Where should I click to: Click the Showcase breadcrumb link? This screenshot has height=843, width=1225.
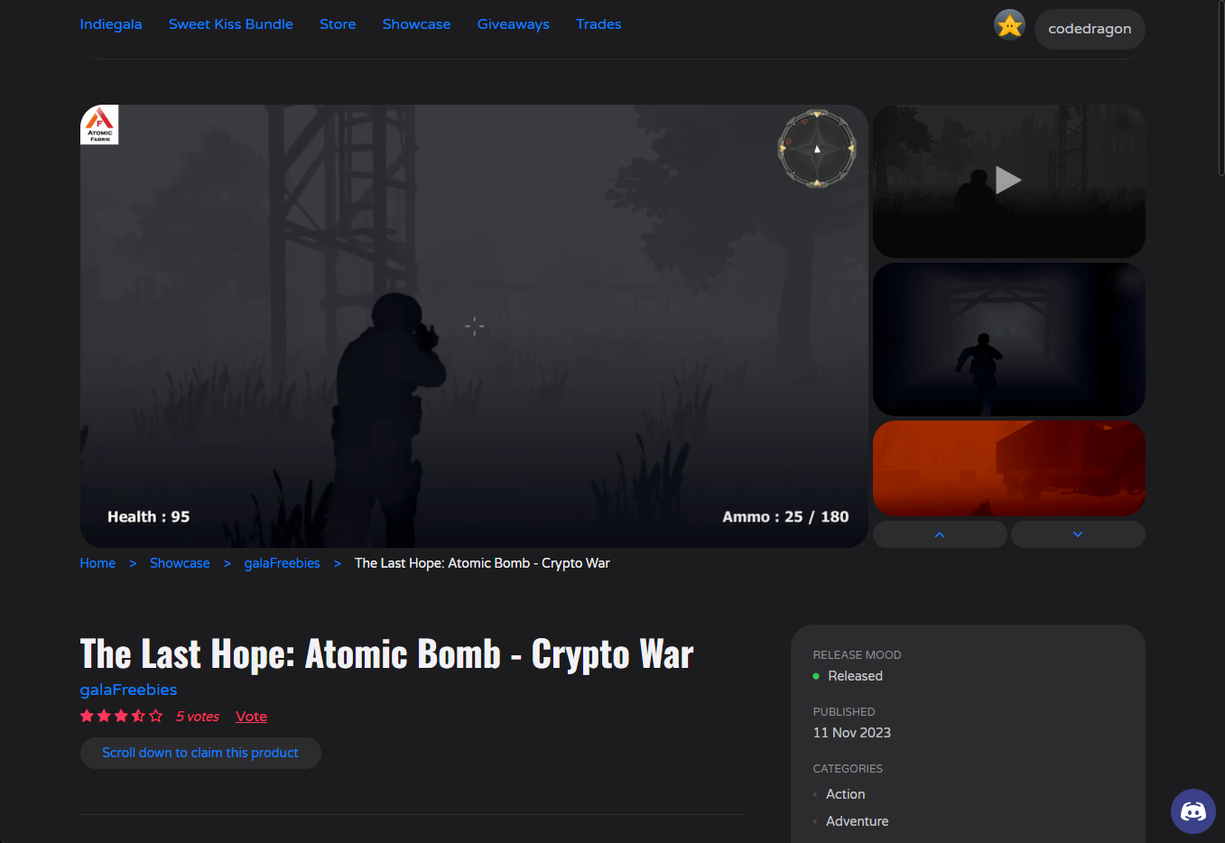180,563
